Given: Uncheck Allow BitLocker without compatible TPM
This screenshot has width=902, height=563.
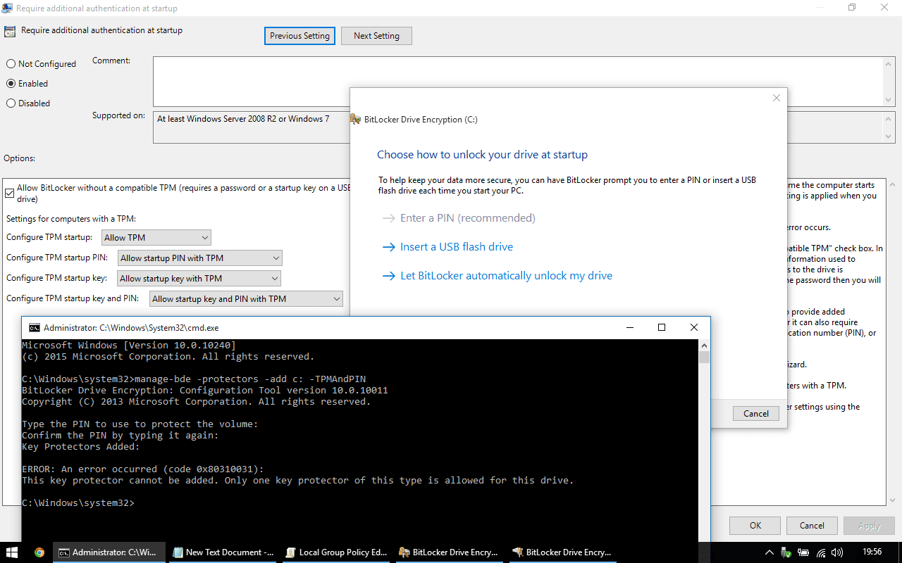Looking at the screenshot, I should point(10,192).
